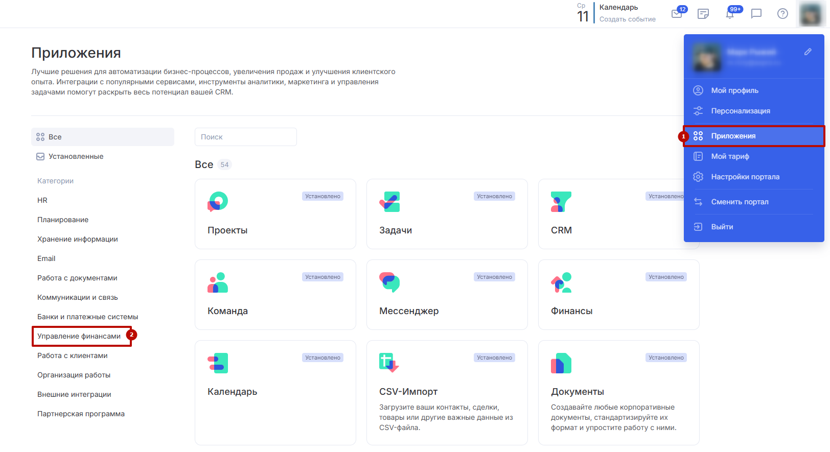
Task: Show the Установленные apps filter
Action: (76, 156)
